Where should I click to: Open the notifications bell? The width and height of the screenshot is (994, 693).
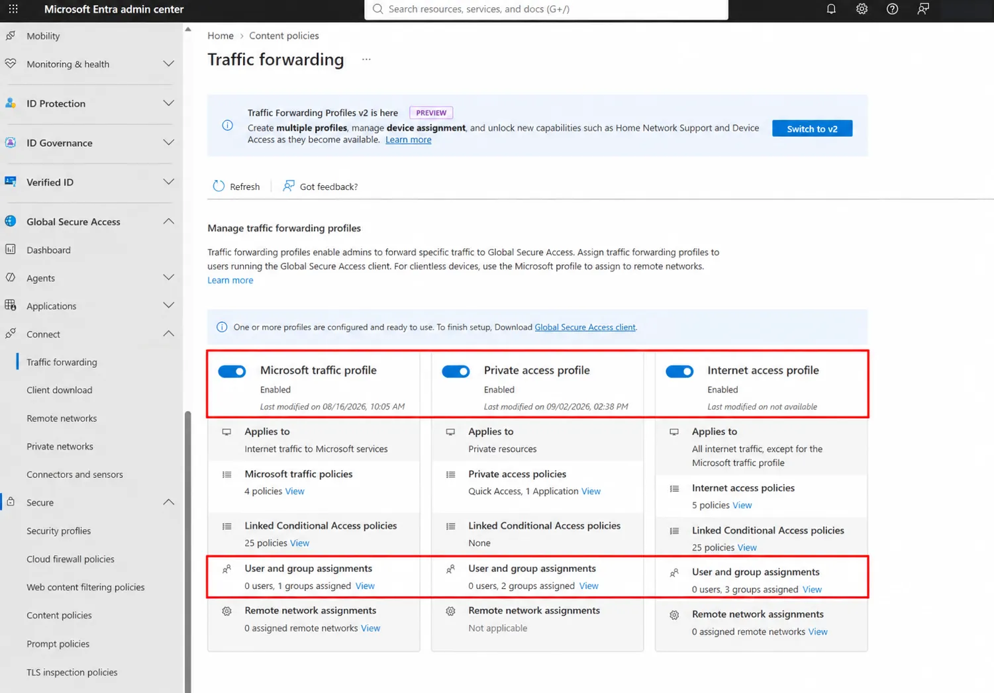coord(831,9)
